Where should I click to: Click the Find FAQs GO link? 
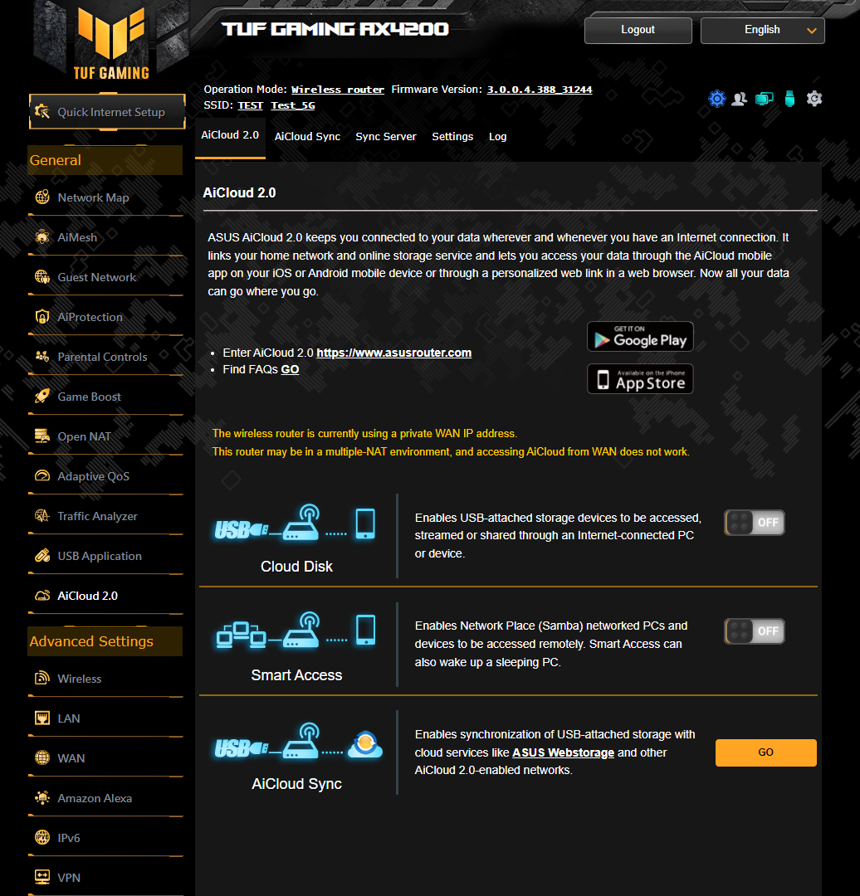(x=290, y=370)
